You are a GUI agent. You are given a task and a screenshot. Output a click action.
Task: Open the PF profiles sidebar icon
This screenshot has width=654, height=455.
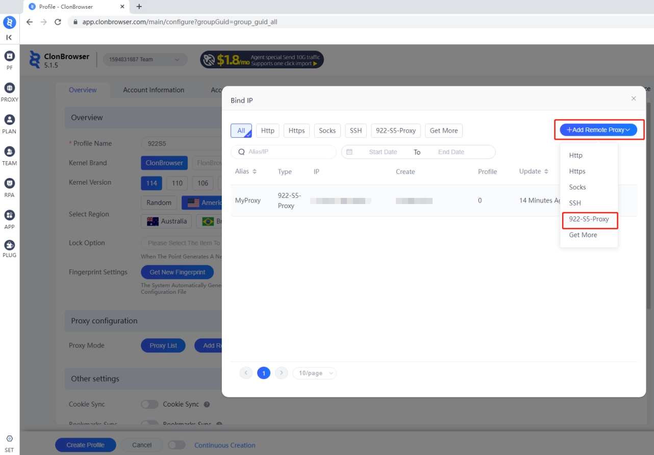(9, 56)
